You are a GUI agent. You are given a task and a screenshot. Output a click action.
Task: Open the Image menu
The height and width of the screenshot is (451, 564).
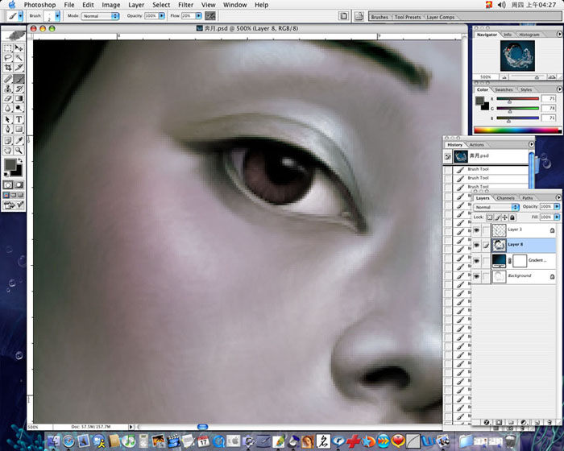point(111,5)
